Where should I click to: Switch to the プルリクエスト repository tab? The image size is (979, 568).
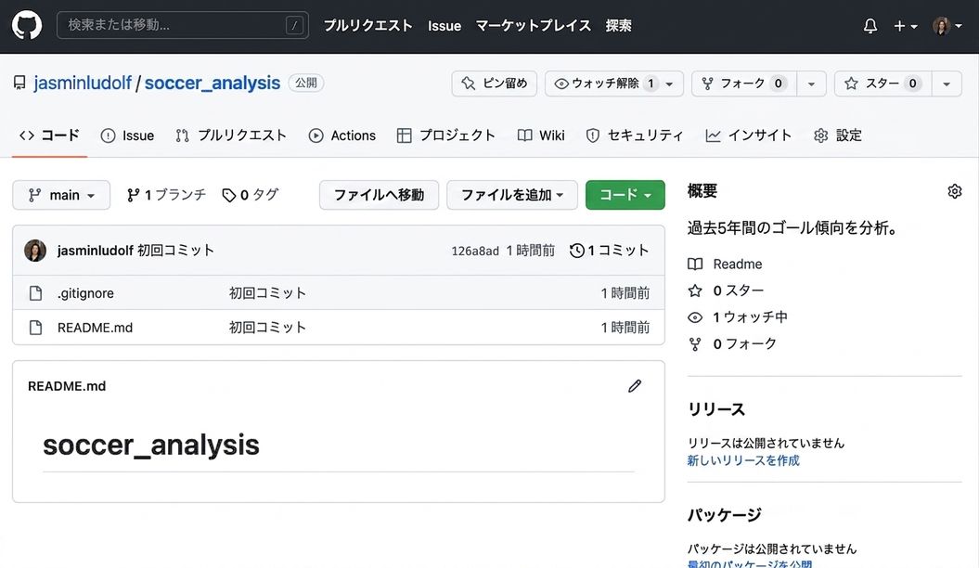click(x=231, y=136)
